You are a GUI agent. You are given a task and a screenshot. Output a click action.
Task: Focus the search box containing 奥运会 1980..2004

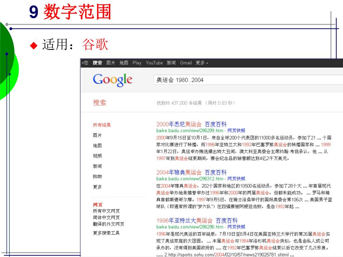coord(248,80)
